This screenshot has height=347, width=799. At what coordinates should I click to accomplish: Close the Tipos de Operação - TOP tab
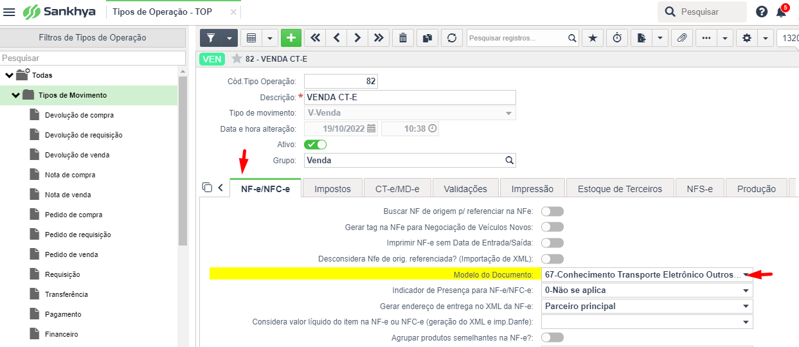click(x=233, y=12)
